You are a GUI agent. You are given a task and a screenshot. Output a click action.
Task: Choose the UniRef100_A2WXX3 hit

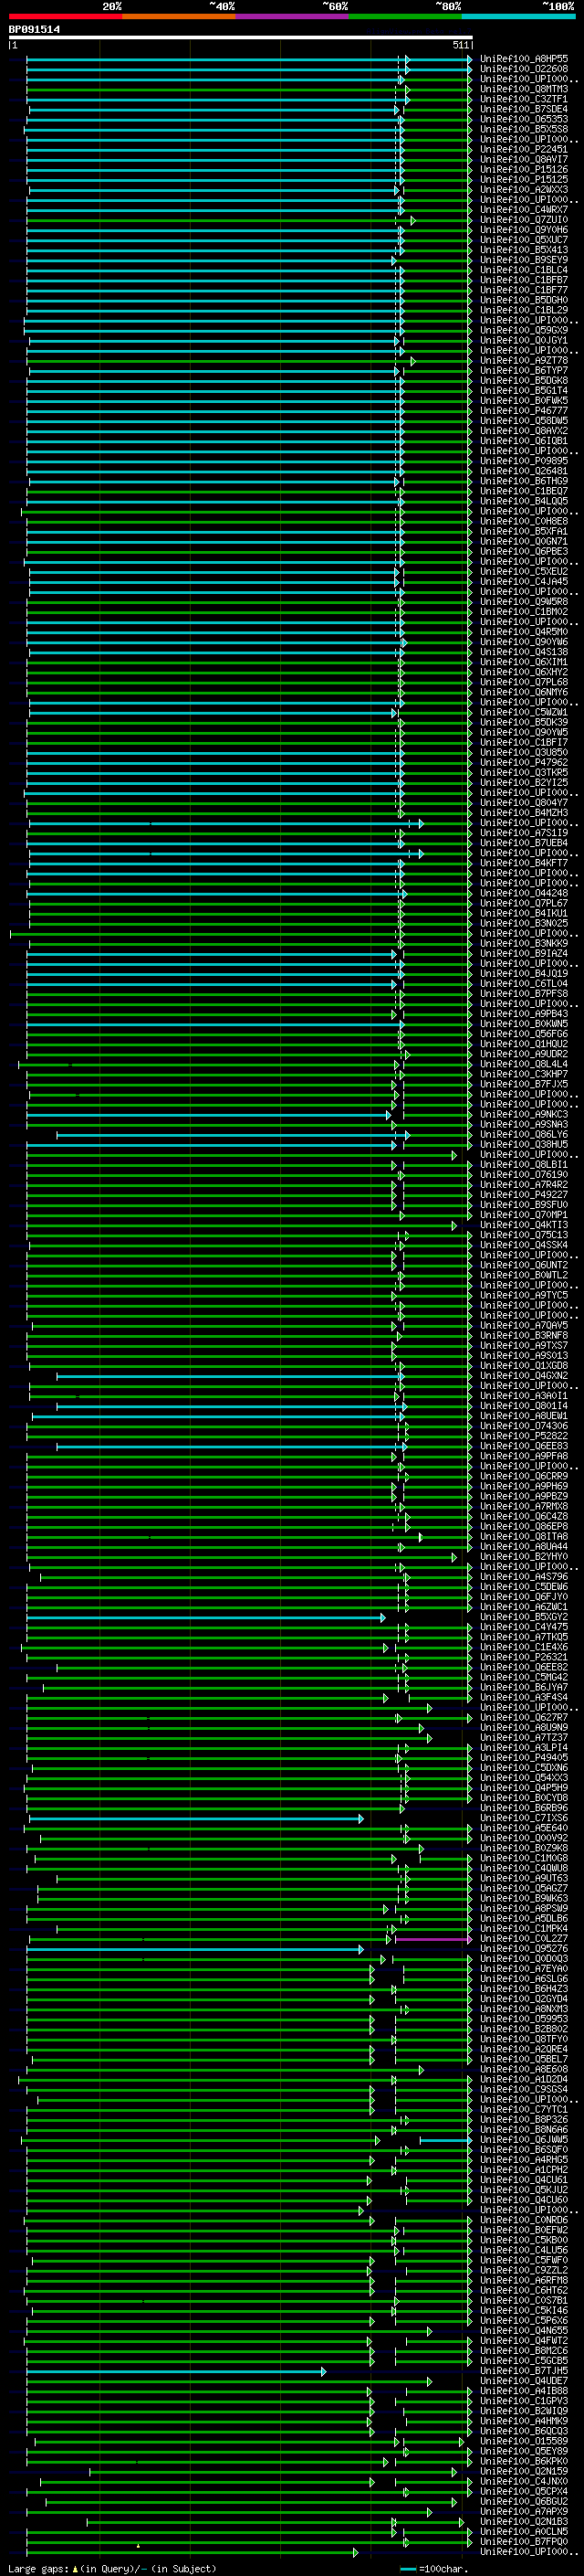524,190
